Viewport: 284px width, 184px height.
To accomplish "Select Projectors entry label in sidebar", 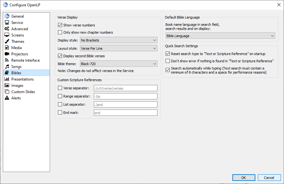I will click(20, 54).
